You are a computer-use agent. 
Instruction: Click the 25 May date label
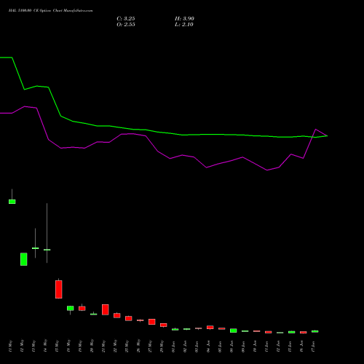point(127,346)
